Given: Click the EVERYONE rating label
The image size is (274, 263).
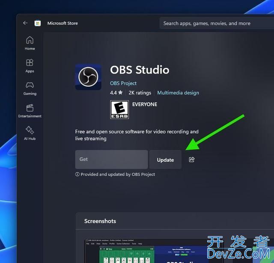Looking at the screenshot, I should 145,104.
